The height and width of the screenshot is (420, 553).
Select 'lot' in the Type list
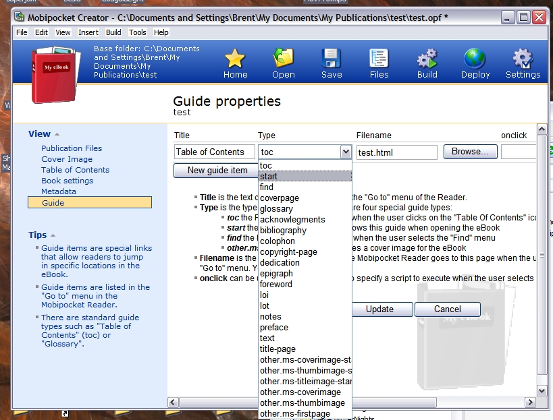tap(305, 306)
